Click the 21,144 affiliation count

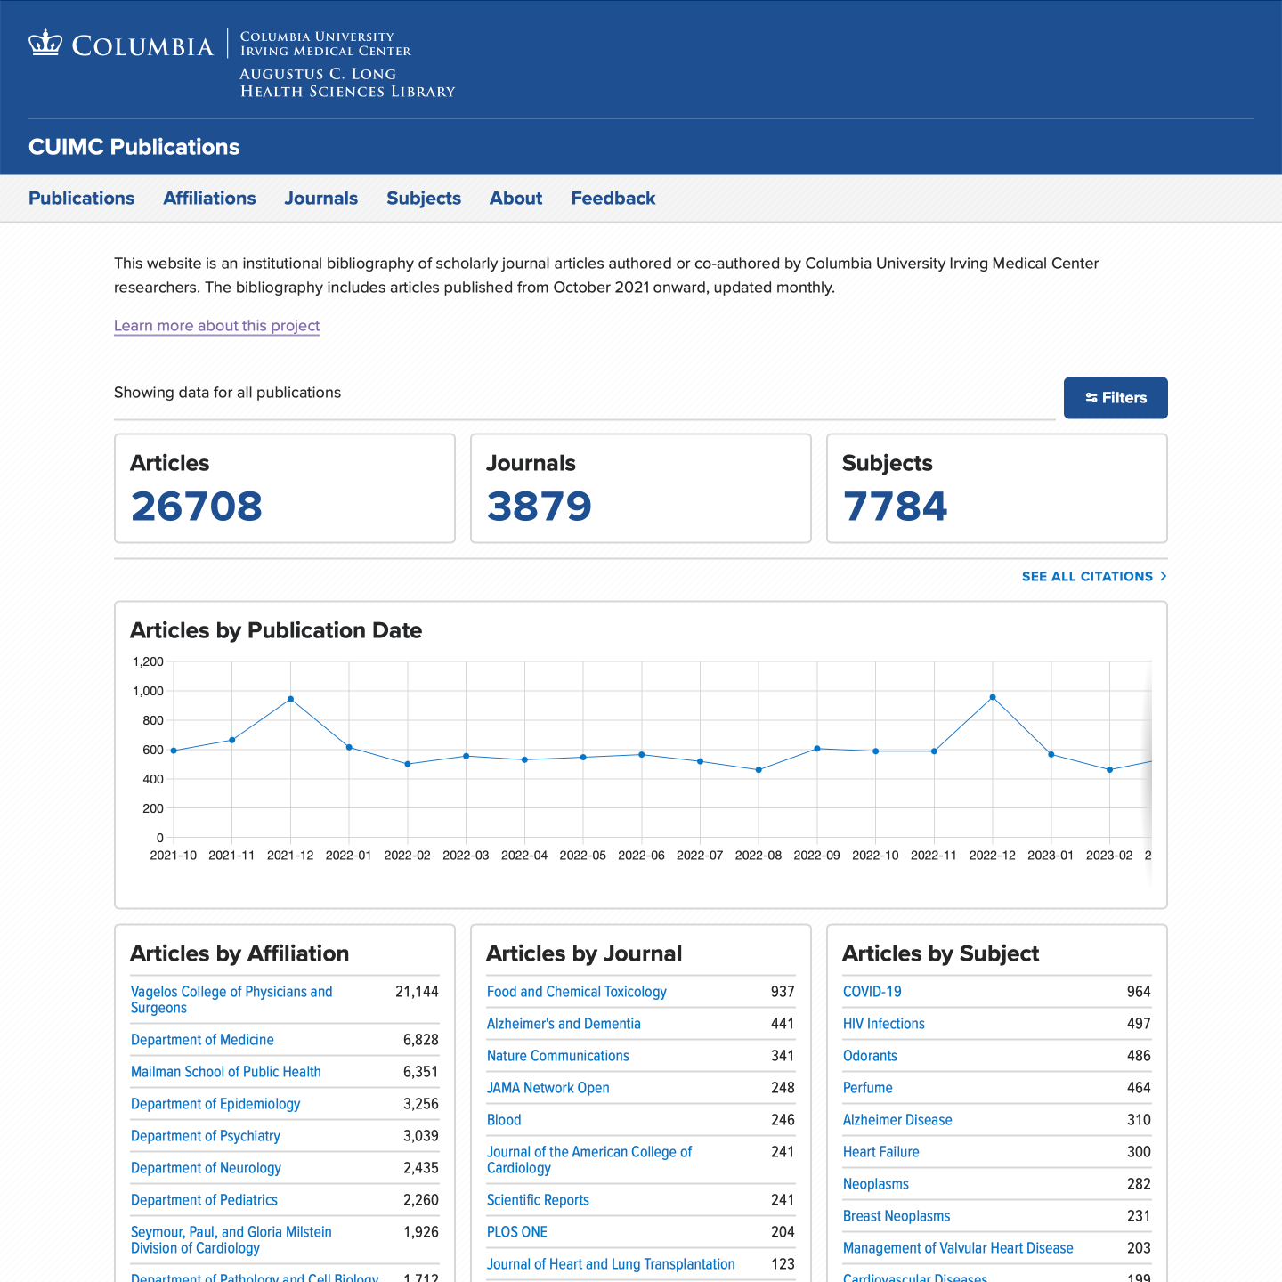click(x=417, y=992)
